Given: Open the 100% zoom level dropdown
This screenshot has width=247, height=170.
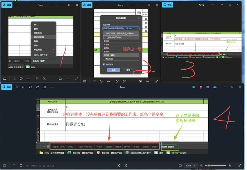Looking at the screenshot, I should (189, 166).
